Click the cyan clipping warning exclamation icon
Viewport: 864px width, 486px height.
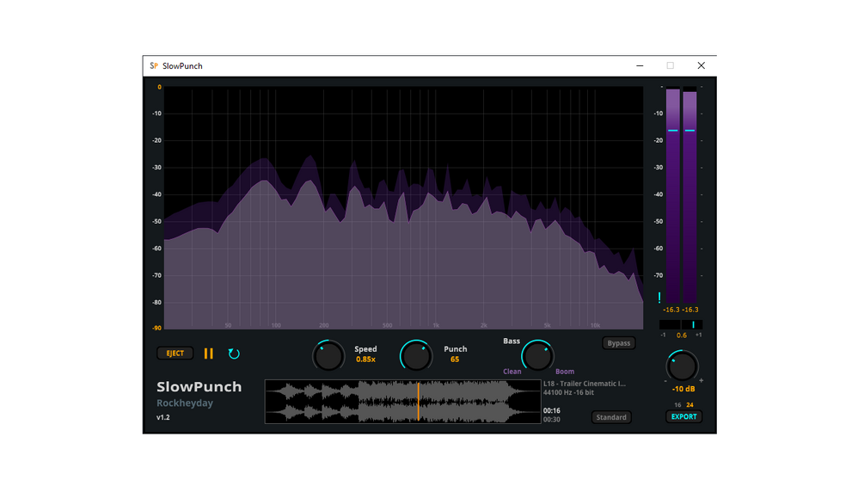tap(659, 298)
